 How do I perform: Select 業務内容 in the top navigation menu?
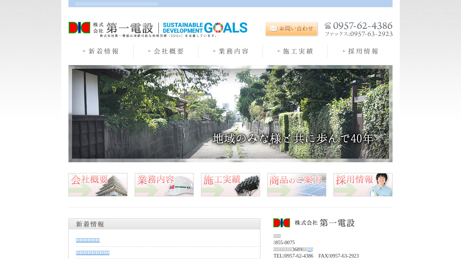click(x=230, y=51)
